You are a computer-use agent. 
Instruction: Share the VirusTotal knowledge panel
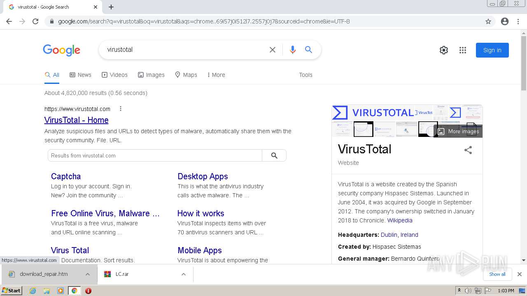(468, 150)
